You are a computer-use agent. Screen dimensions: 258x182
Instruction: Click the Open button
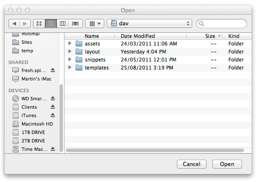tap(227, 164)
